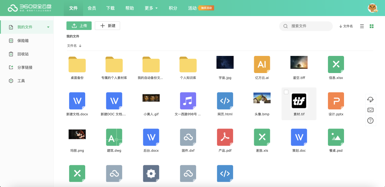The image size is (385, 187).
Task: Click the 360安全云盘 logo
Action: [30, 8]
